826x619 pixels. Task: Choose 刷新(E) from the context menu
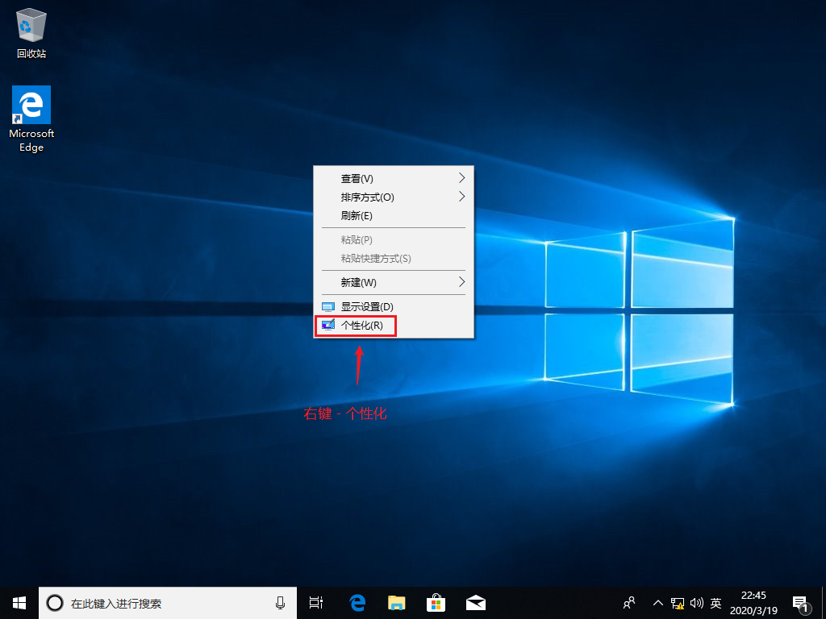coord(357,215)
